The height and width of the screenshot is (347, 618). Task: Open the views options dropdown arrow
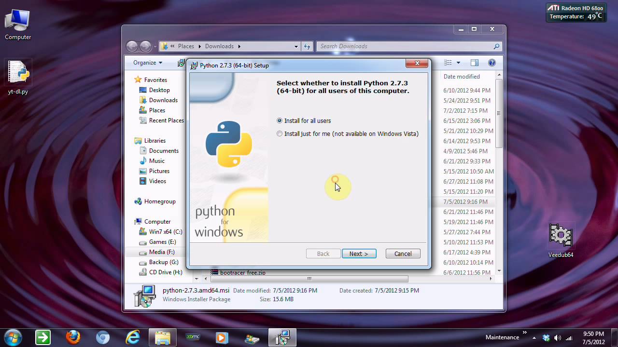pos(458,63)
